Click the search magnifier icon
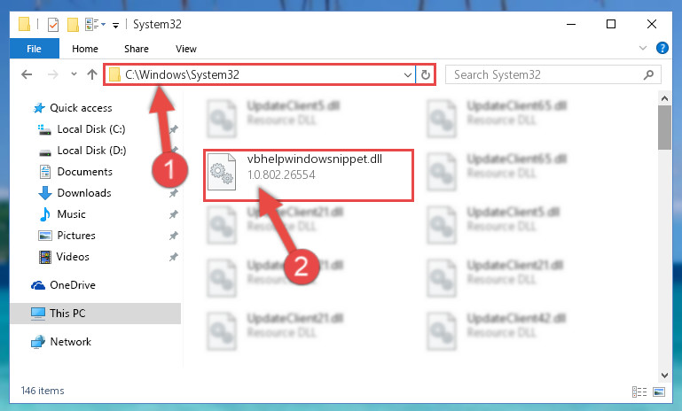 648,74
